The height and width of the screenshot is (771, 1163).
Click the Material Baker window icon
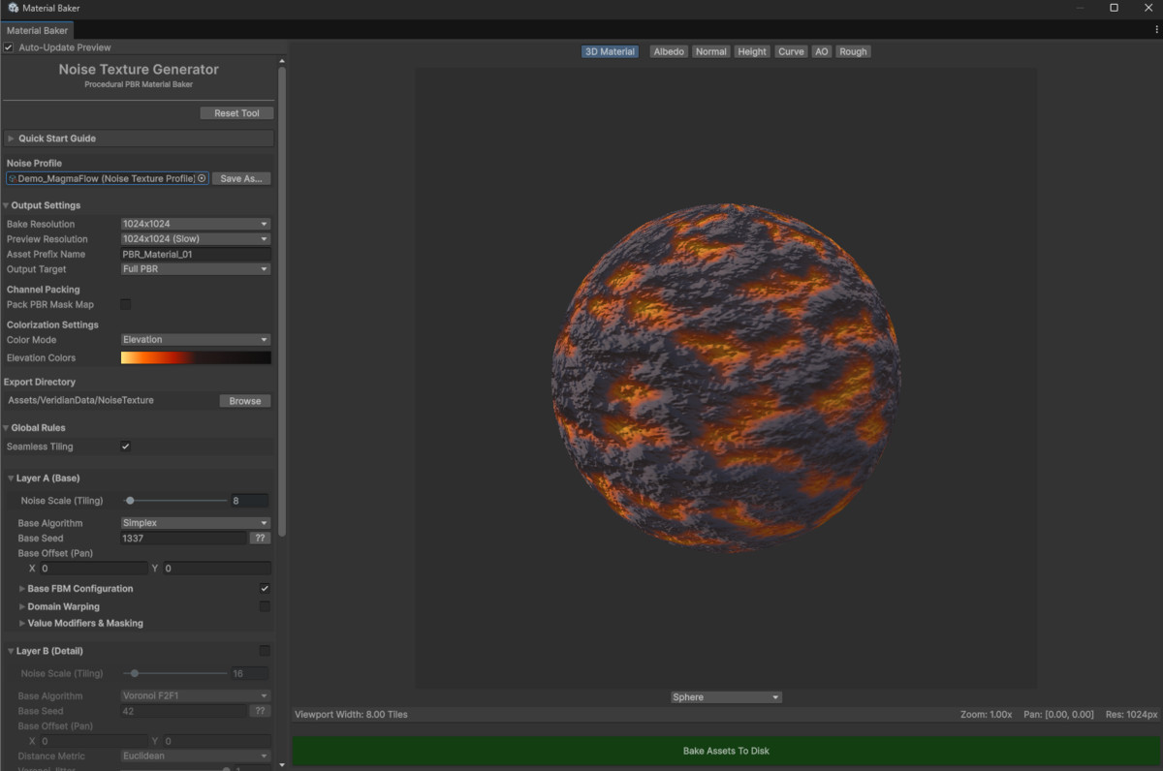click(13, 8)
